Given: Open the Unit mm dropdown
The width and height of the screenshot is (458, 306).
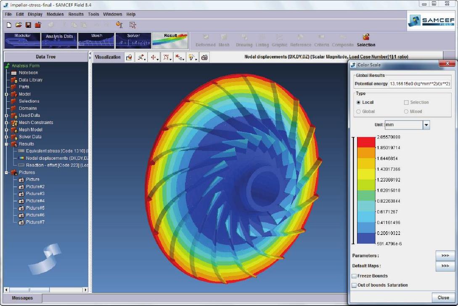Looking at the screenshot, I should coord(426,125).
